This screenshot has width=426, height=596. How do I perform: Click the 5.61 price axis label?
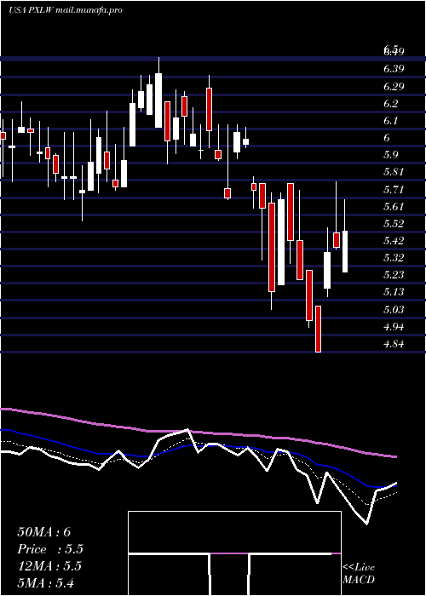point(394,206)
